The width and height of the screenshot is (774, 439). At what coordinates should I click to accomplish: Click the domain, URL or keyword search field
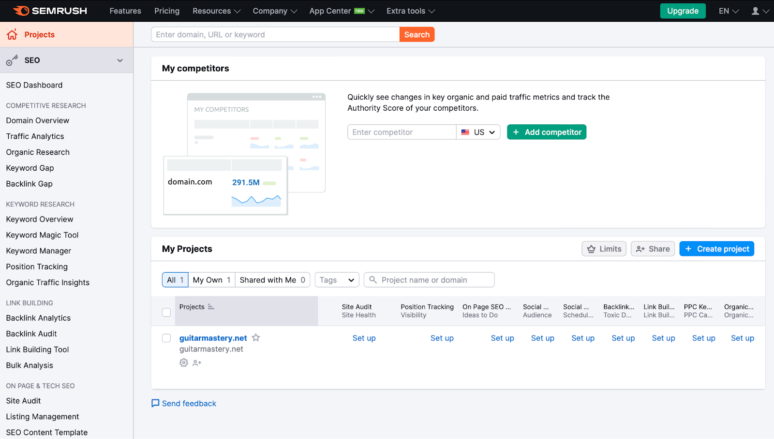click(x=275, y=34)
